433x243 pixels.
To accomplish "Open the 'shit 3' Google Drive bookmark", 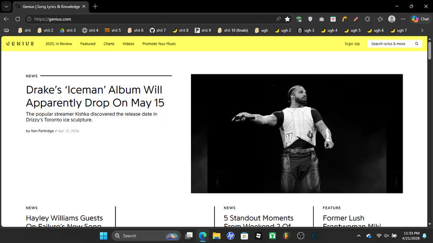I will click(68, 30).
